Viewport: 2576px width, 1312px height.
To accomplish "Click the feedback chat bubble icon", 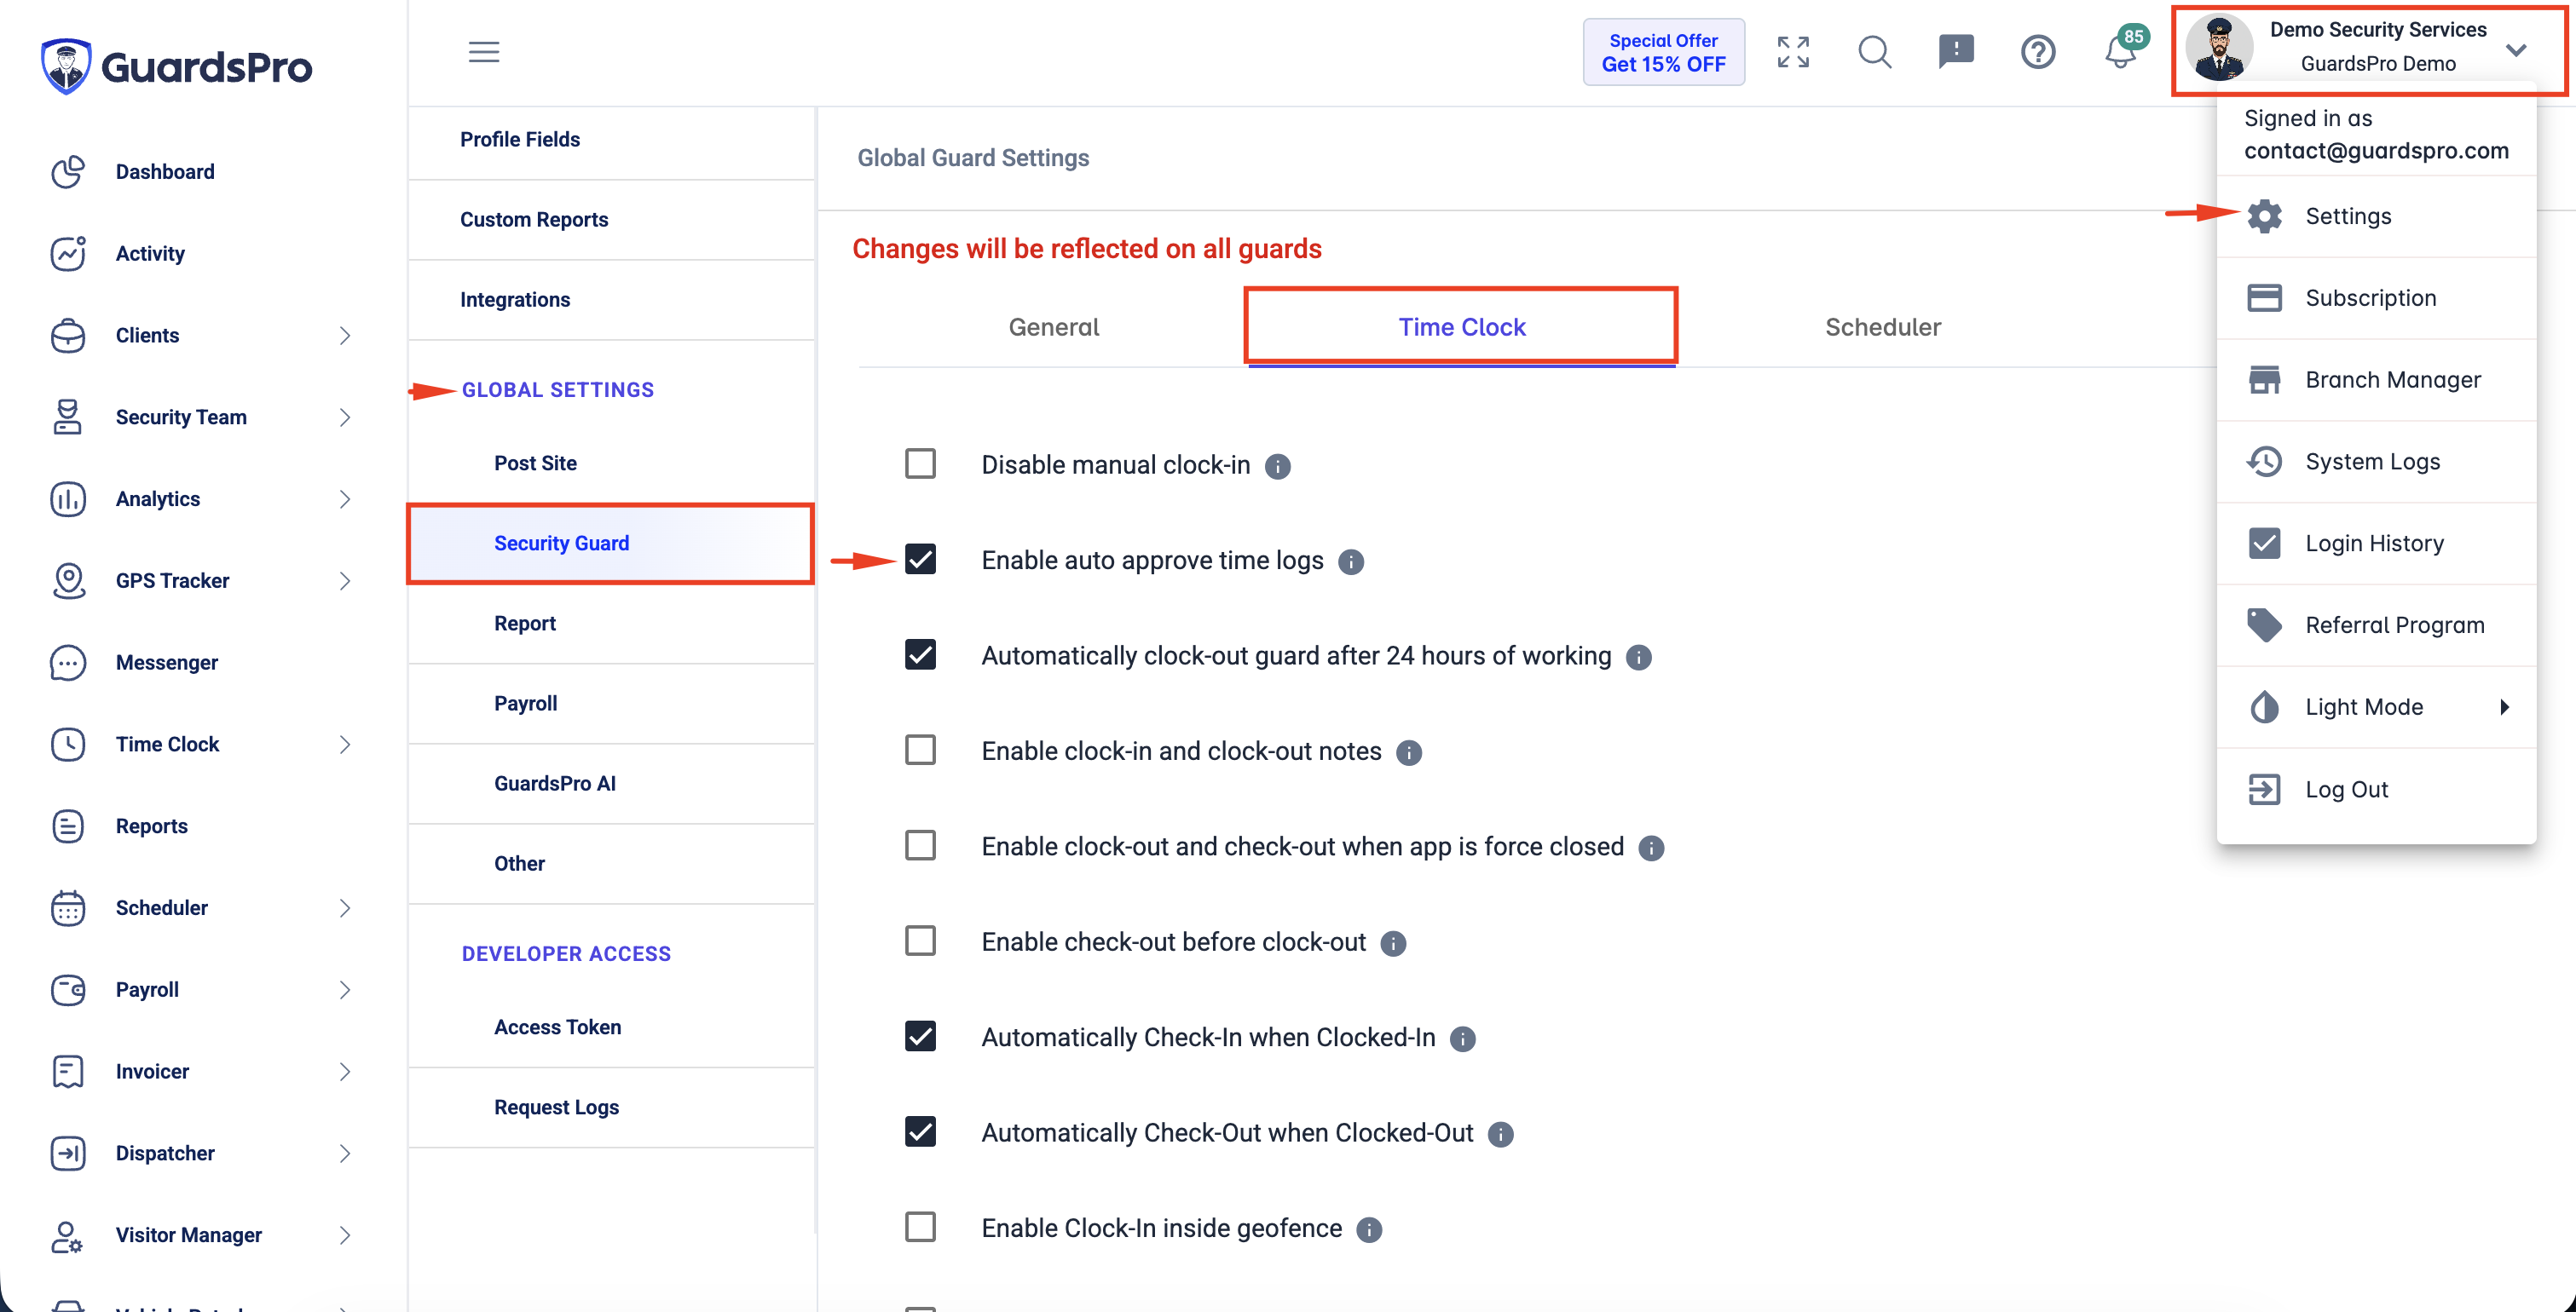I will [x=1956, y=51].
